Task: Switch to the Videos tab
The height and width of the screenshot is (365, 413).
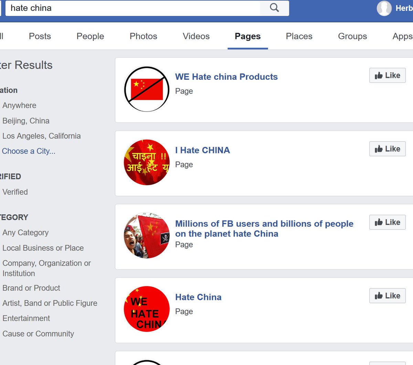Action: pyautogui.click(x=196, y=36)
